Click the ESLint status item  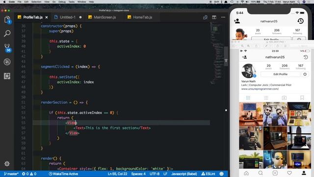click(208, 174)
